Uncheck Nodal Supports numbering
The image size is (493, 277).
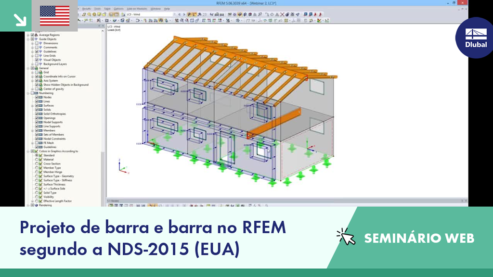(37, 122)
